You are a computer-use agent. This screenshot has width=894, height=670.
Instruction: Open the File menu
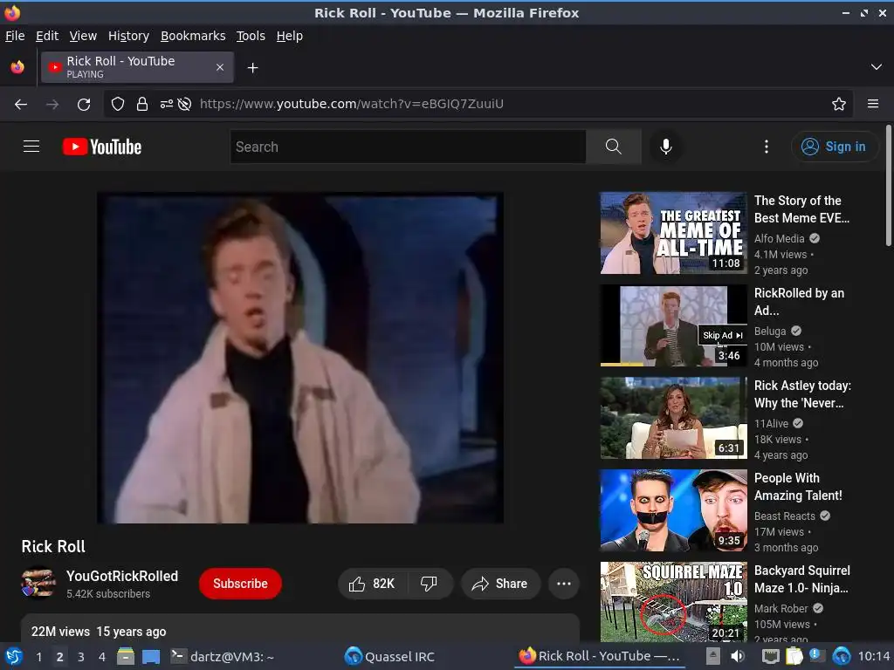tap(15, 36)
